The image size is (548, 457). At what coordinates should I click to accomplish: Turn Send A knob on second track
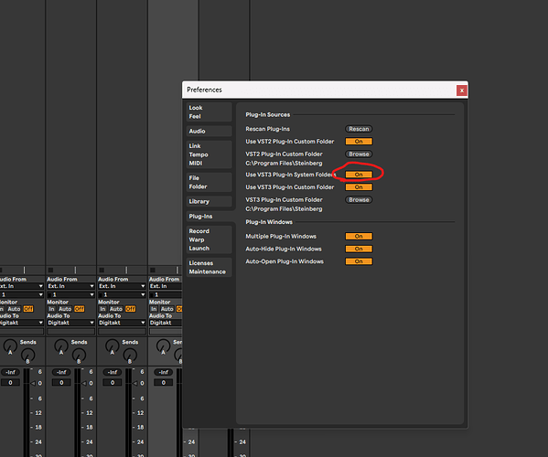(x=61, y=345)
